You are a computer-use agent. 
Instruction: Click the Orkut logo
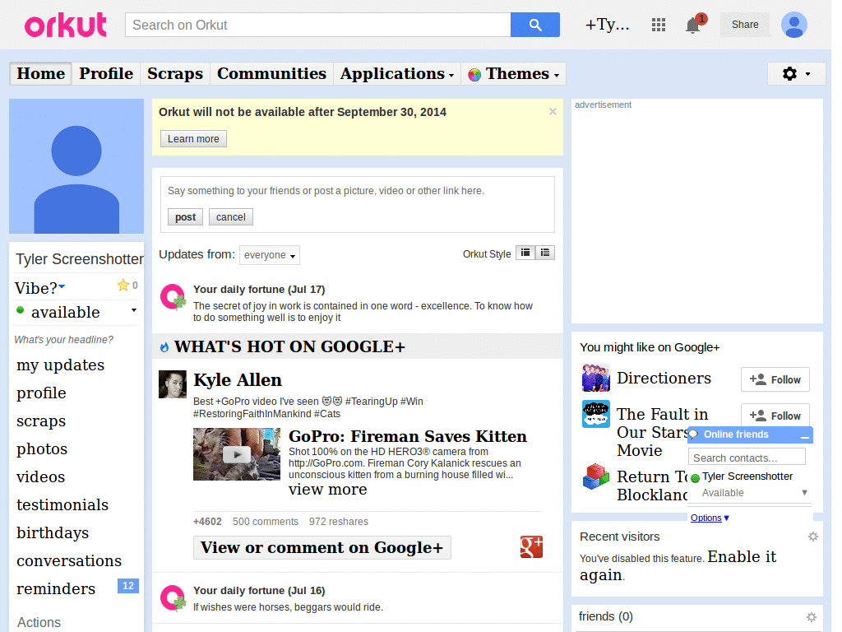click(x=66, y=26)
